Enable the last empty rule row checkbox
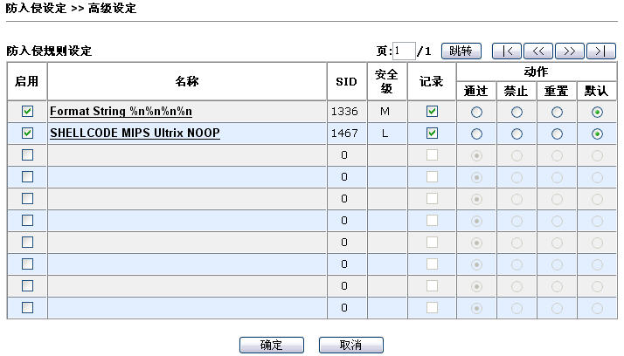 pos(27,307)
